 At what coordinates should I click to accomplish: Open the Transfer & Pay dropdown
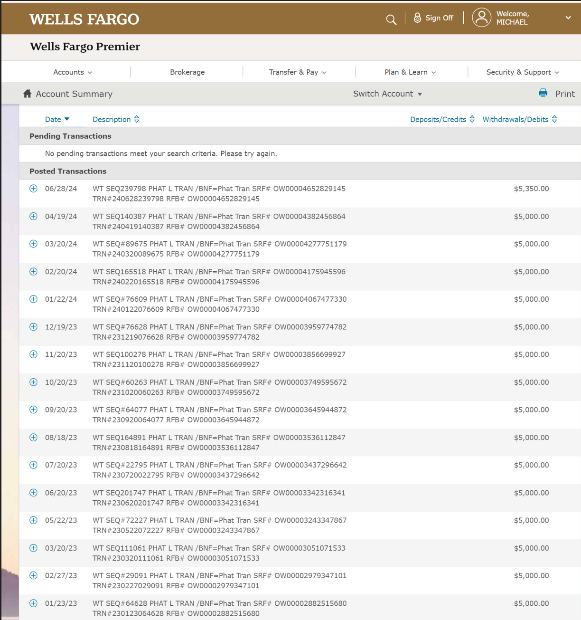[x=297, y=72]
